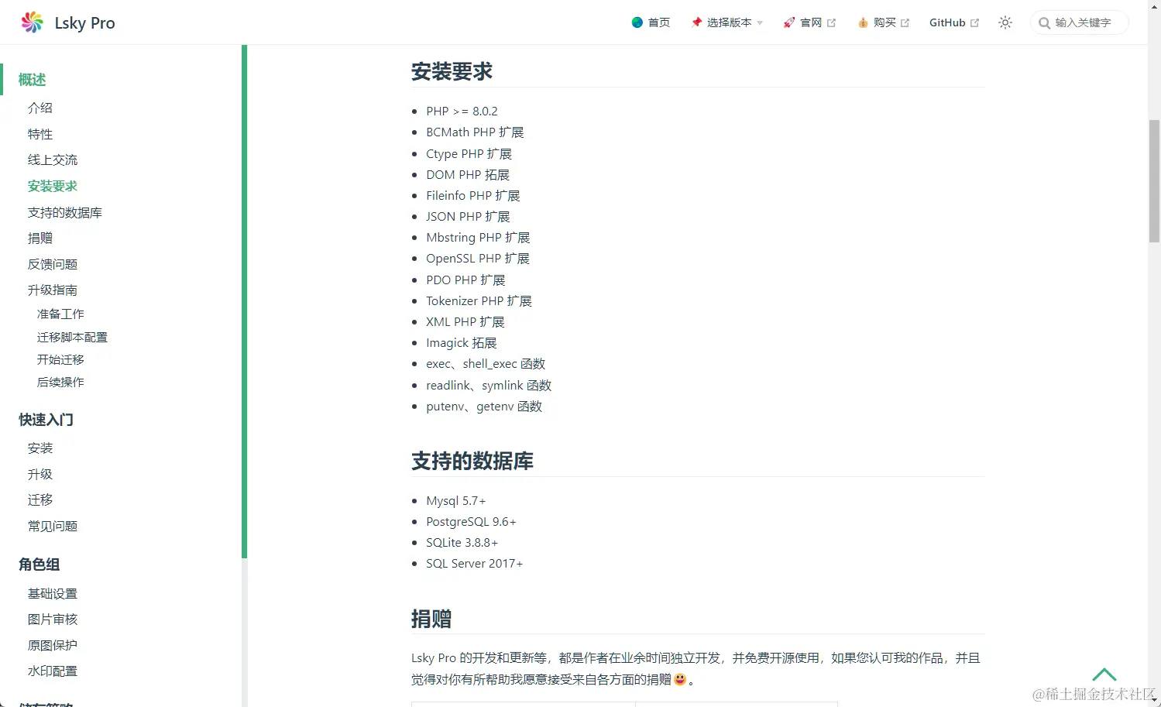Image resolution: width=1161 pixels, height=707 pixels.
Task: Open 升级指南 in sidebar
Action: point(53,290)
